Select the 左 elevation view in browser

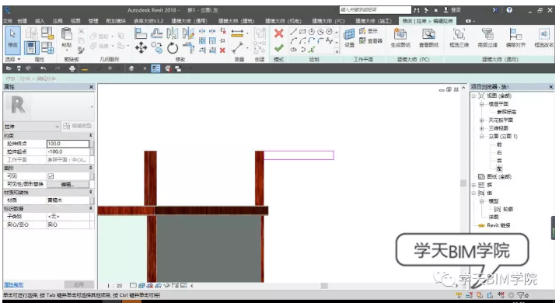coord(499,169)
